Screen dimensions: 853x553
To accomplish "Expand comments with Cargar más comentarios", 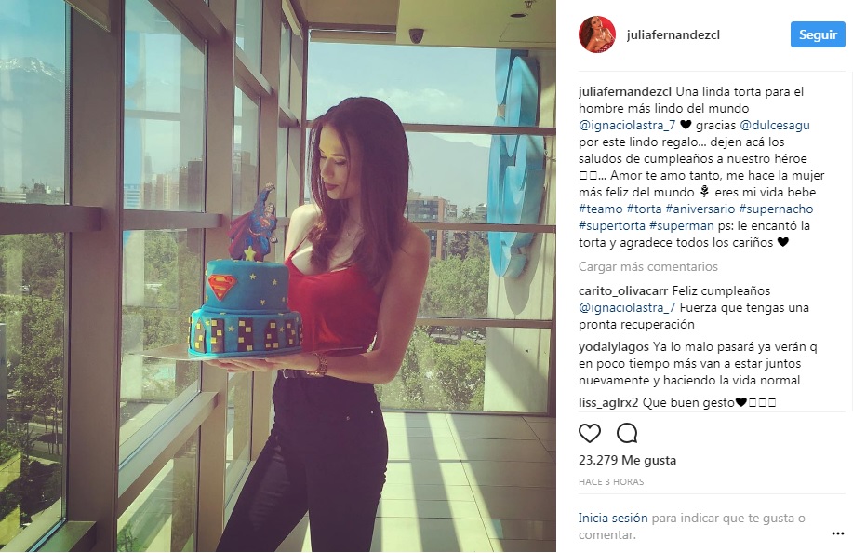I will pyautogui.click(x=648, y=266).
